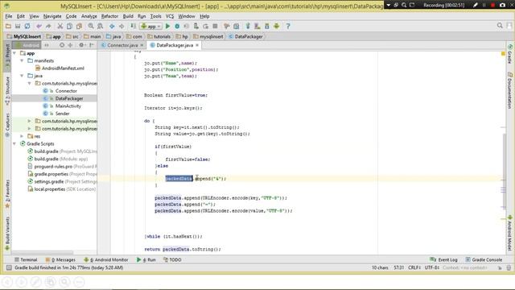Click the Cut scissors icon

[60, 26]
